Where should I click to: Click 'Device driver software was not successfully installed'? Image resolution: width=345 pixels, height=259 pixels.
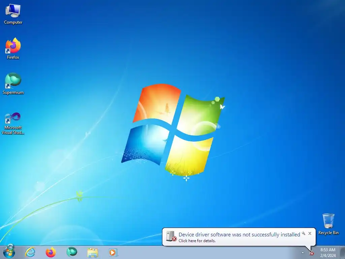239,235
